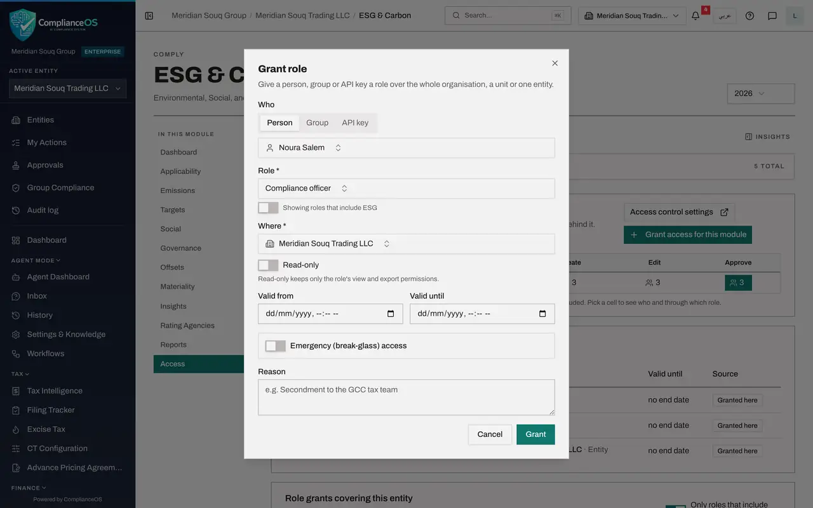Switch to the Group tab
This screenshot has width=813, height=508.
(x=317, y=123)
